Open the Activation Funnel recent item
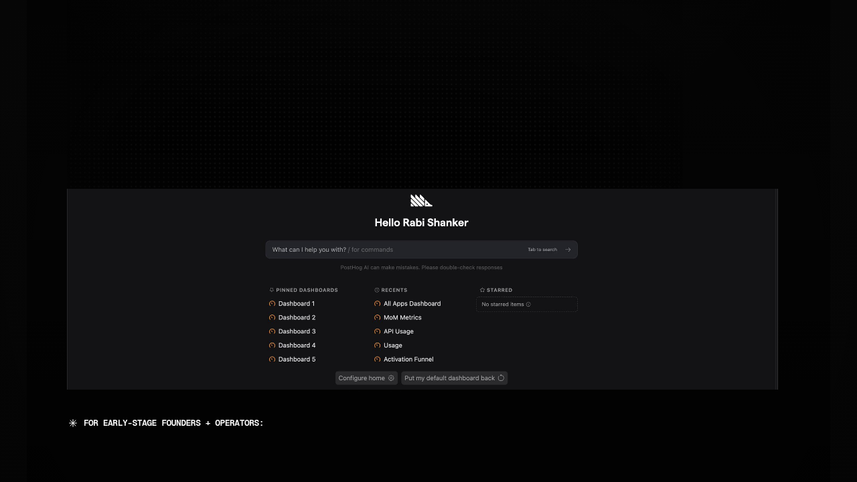The width and height of the screenshot is (857, 482). (408, 359)
